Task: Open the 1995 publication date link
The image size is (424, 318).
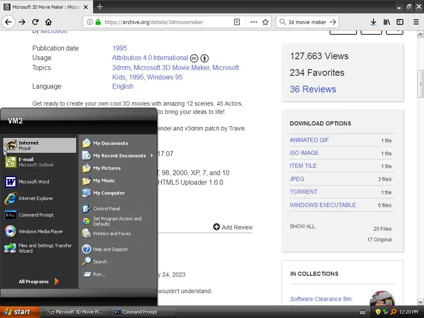Action: (x=120, y=48)
